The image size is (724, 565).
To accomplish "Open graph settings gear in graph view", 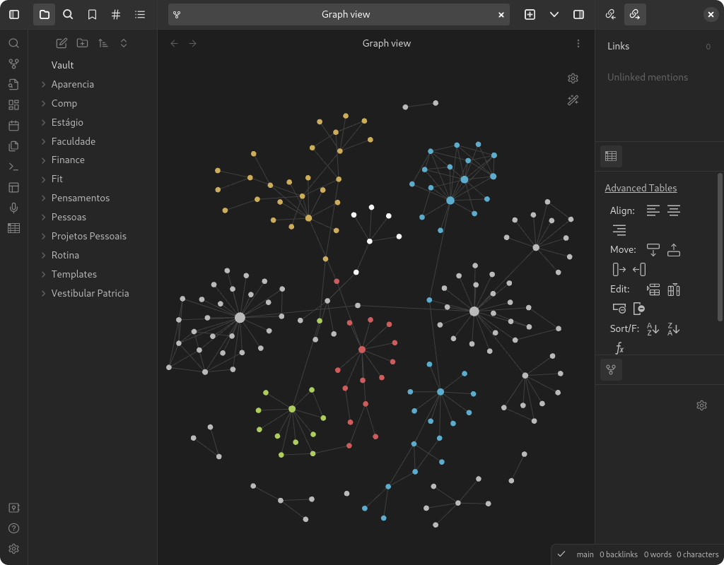I will click(x=573, y=78).
